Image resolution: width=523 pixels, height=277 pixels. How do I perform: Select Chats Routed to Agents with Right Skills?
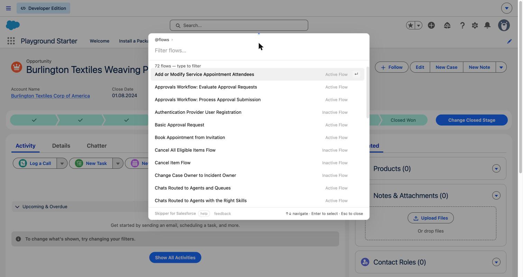coord(257,201)
